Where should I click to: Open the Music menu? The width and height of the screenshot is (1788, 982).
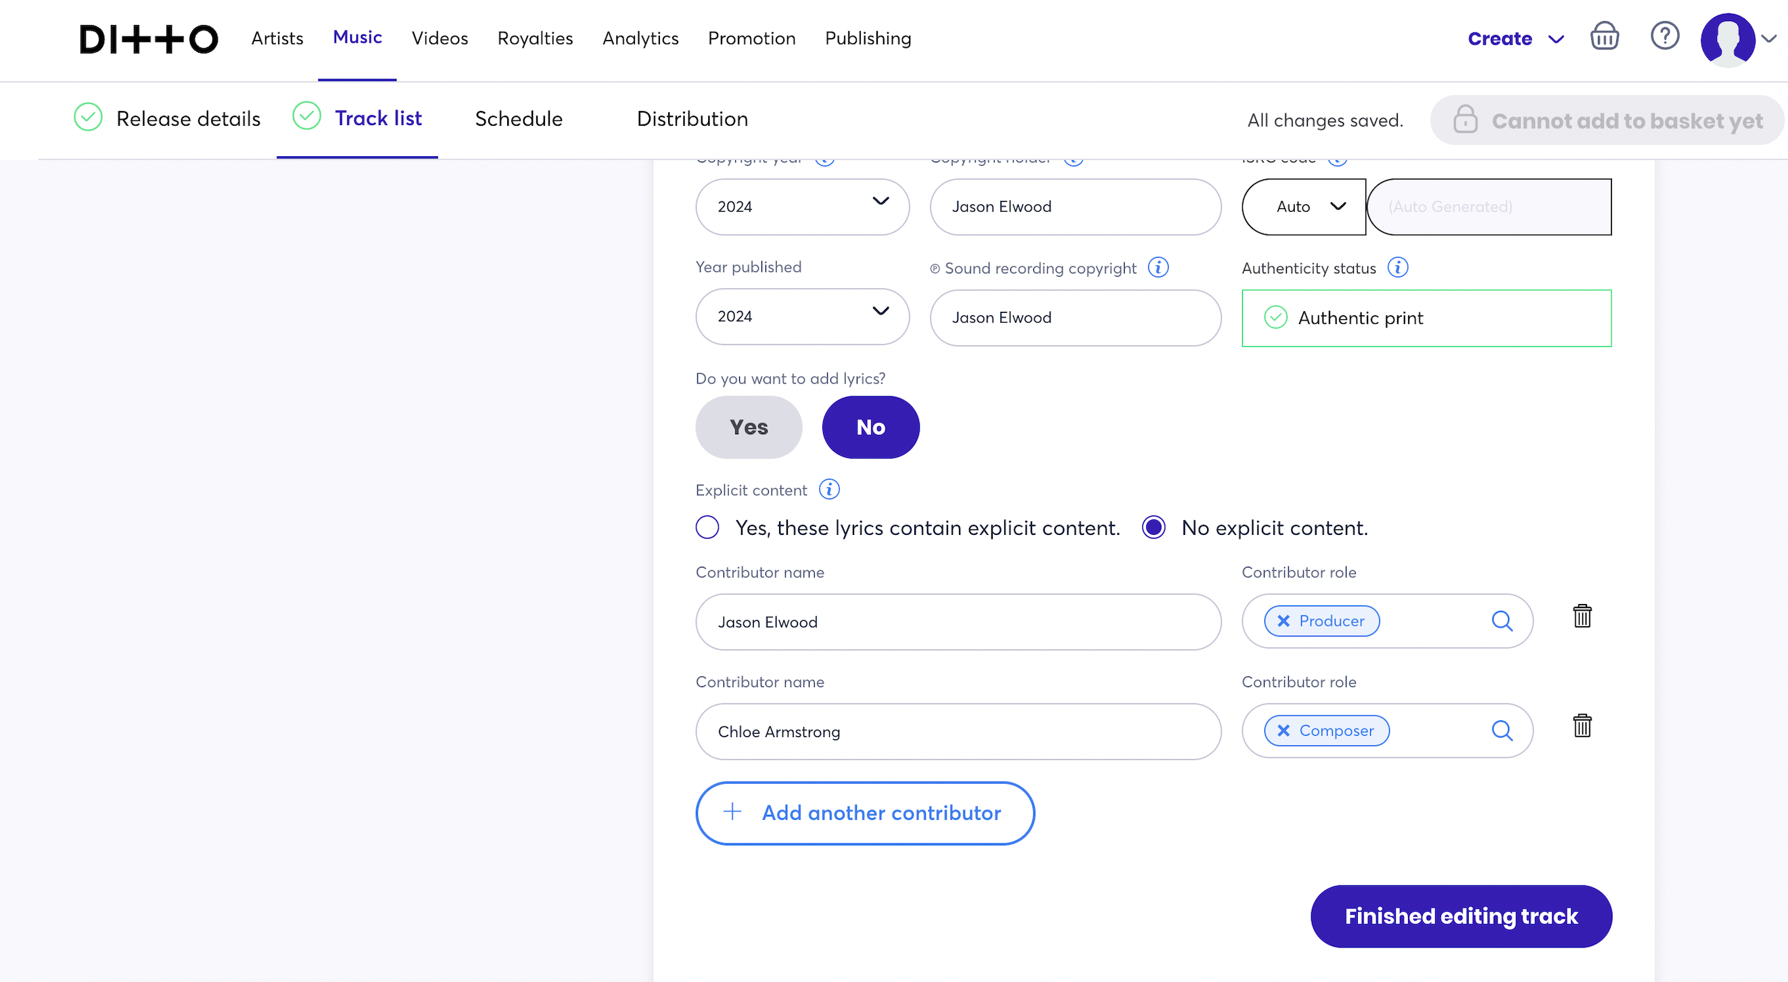pyautogui.click(x=358, y=37)
